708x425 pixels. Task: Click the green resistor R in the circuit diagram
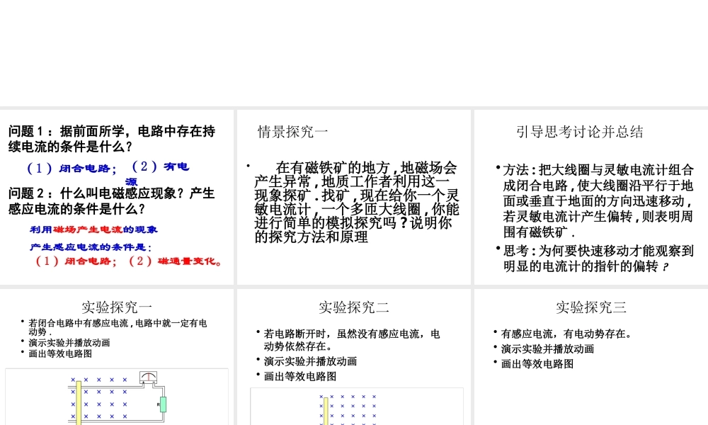click(x=163, y=404)
